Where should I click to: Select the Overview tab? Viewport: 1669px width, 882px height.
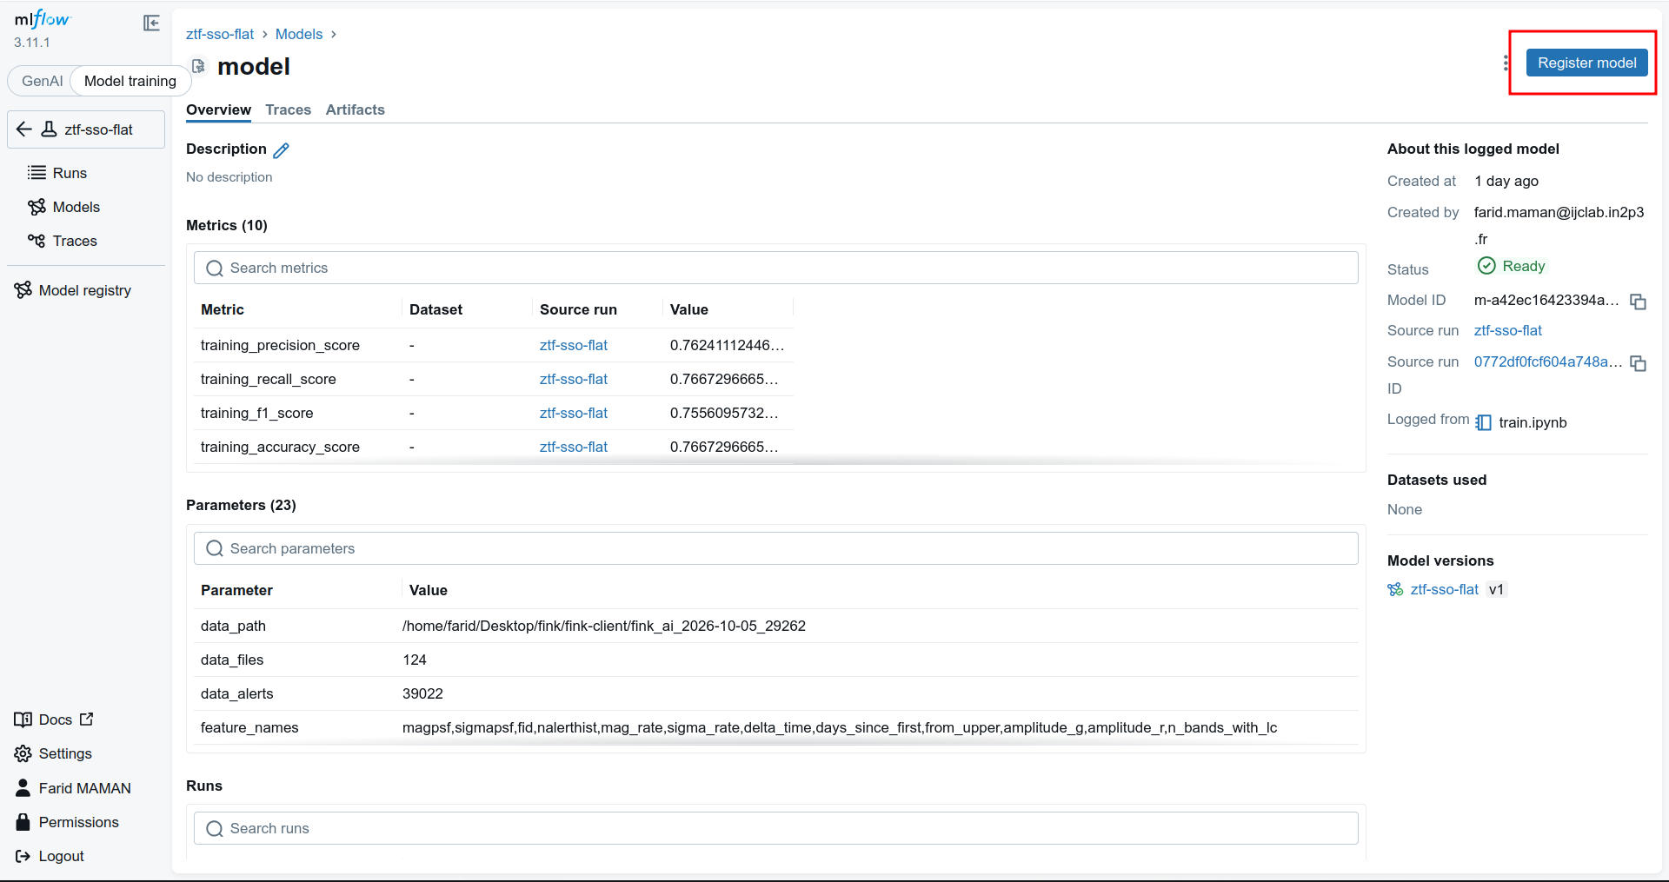click(218, 109)
